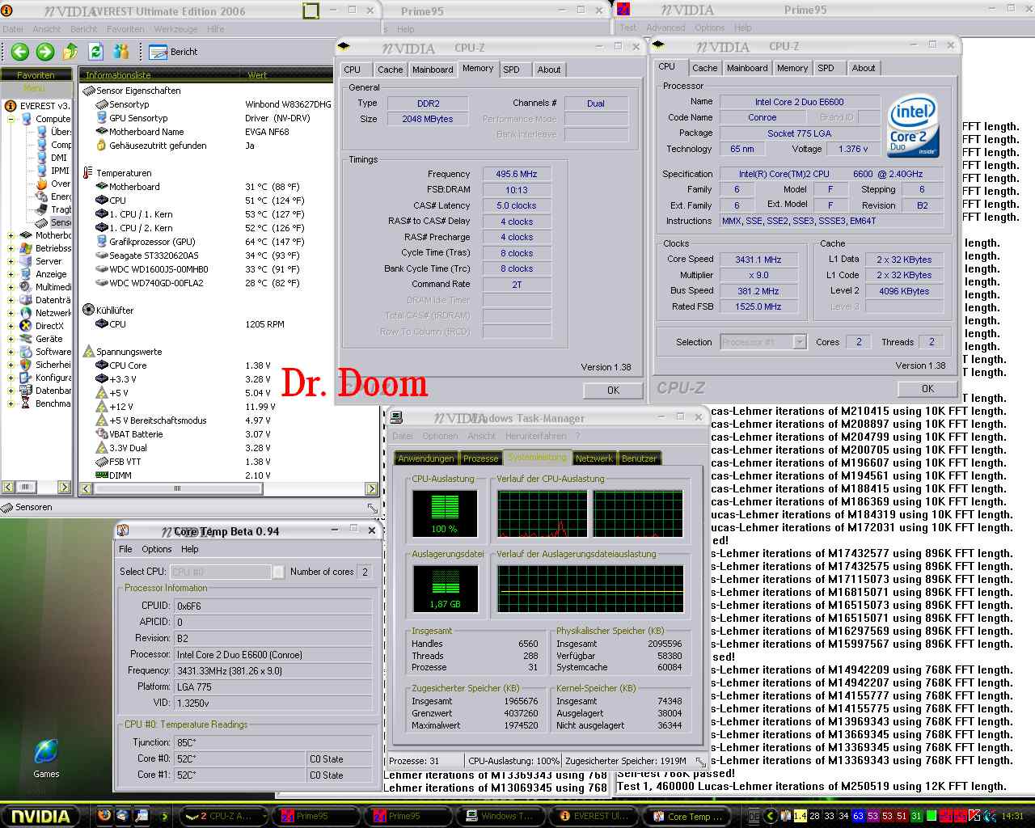This screenshot has width=1035, height=828.
Task: Expand the DirectX tree node
Action: click(11, 326)
